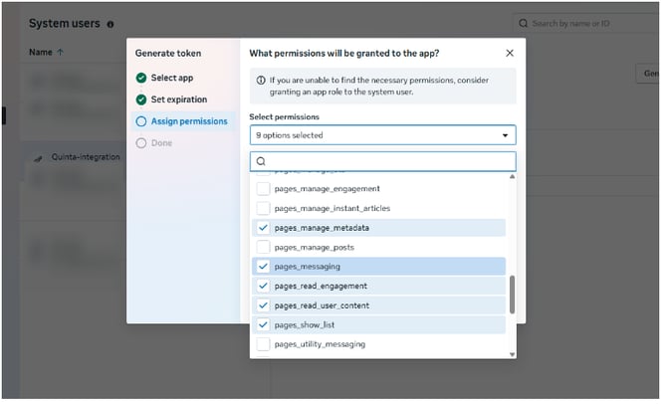Click the green check next to Select app
667x404 pixels.
(x=142, y=79)
